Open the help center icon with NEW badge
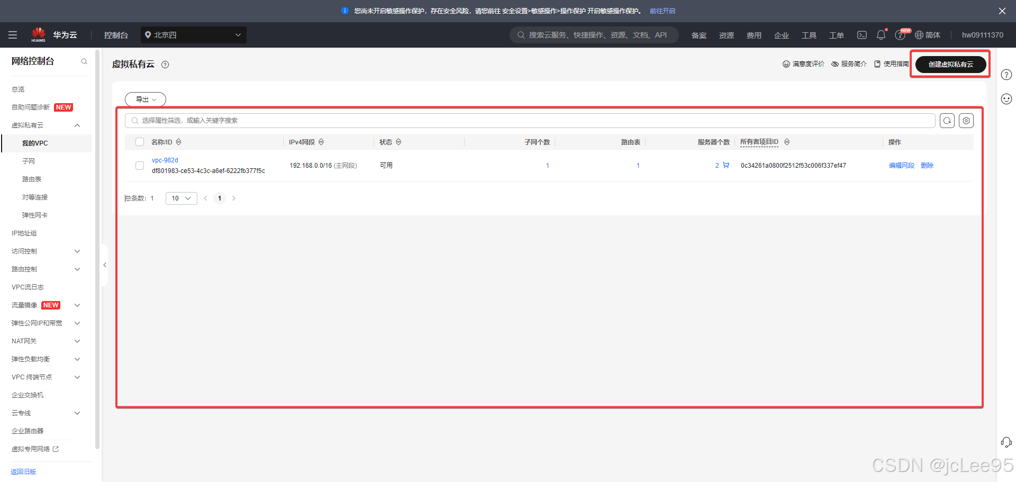Screen dimensions: 1016x482 pyautogui.click(x=900, y=35)
